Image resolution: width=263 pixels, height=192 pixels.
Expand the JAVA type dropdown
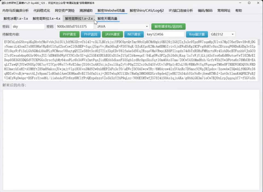click(x=122, y=27)
